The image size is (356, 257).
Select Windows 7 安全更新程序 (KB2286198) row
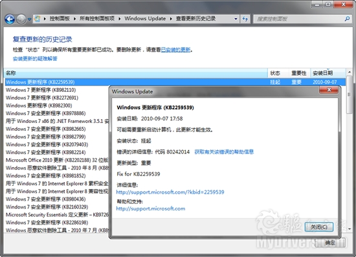pos(57,223)
